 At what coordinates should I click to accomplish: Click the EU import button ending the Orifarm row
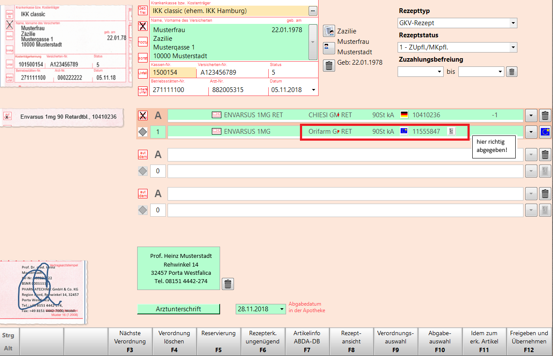point(545,132)
